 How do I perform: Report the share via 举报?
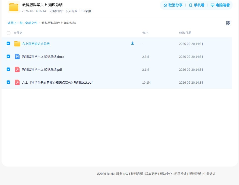(x=86, y=11)
